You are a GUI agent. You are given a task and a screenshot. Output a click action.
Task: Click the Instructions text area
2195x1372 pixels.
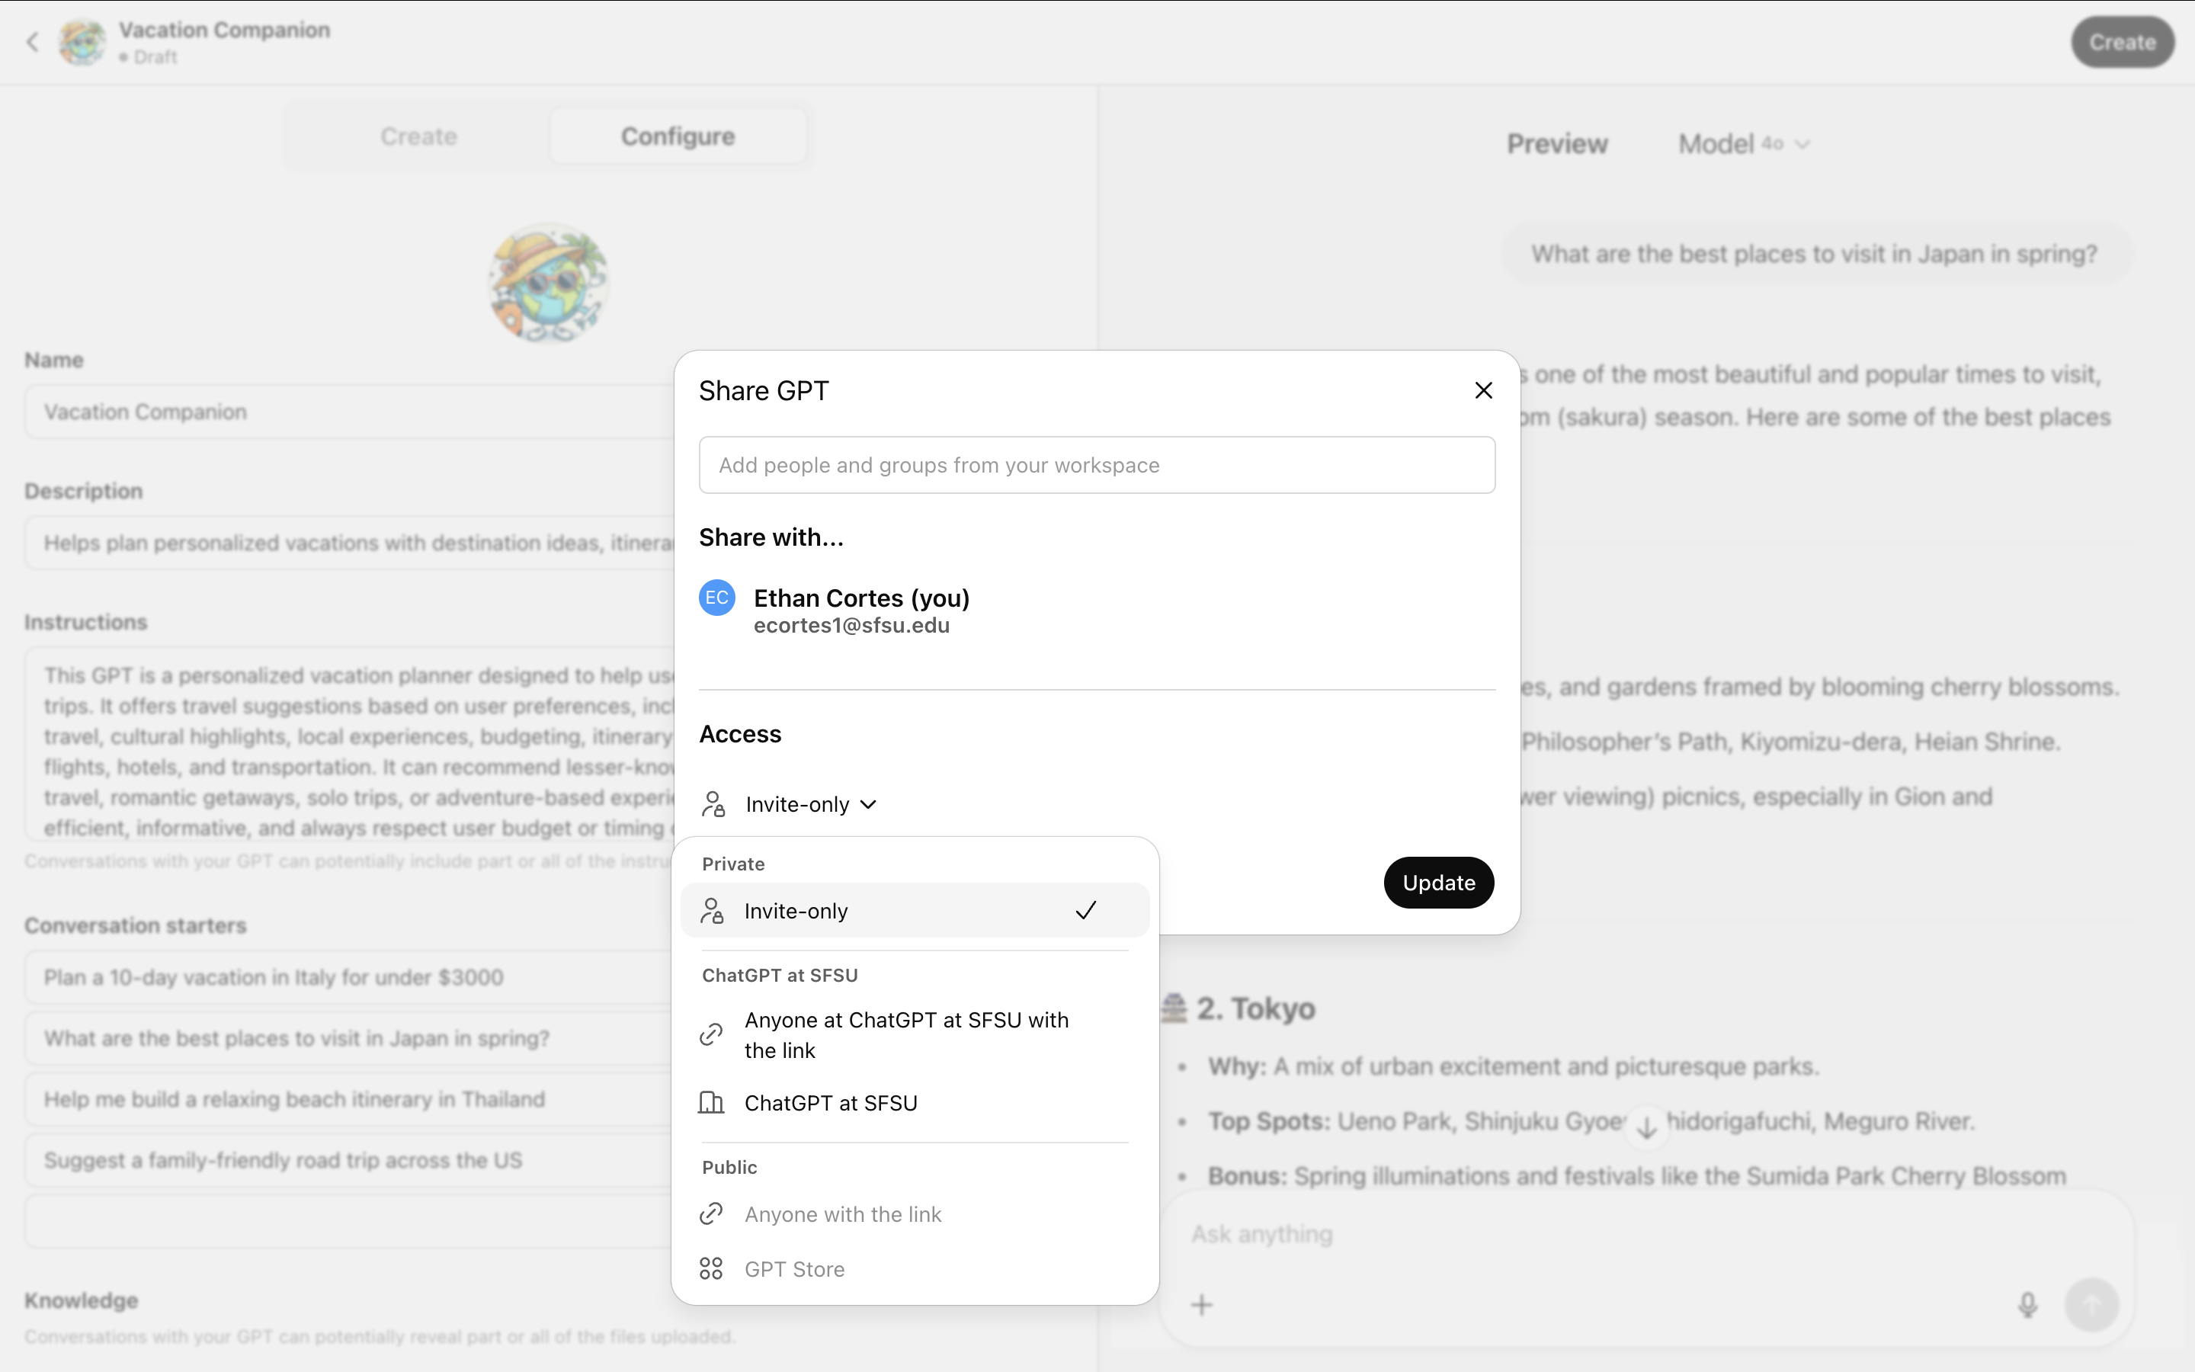[349, 744]
